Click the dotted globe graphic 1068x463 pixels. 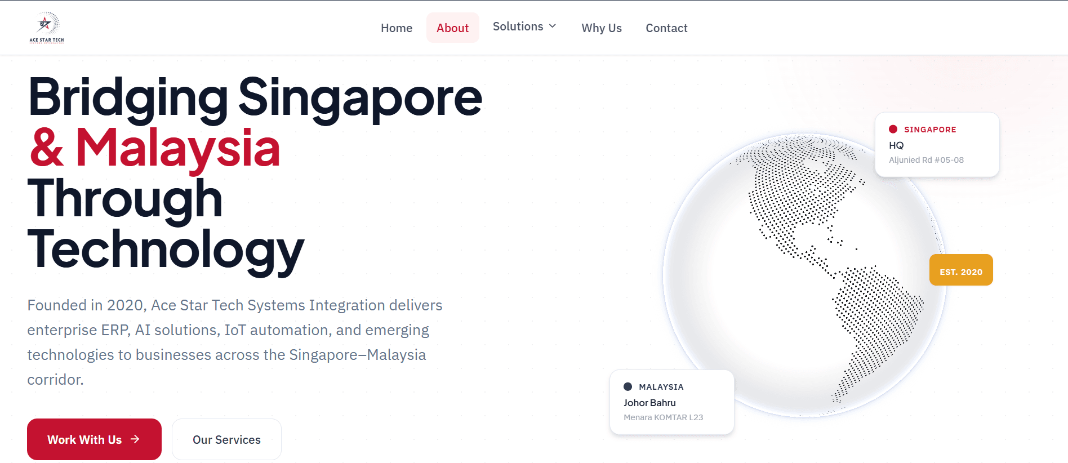point(804,275)
